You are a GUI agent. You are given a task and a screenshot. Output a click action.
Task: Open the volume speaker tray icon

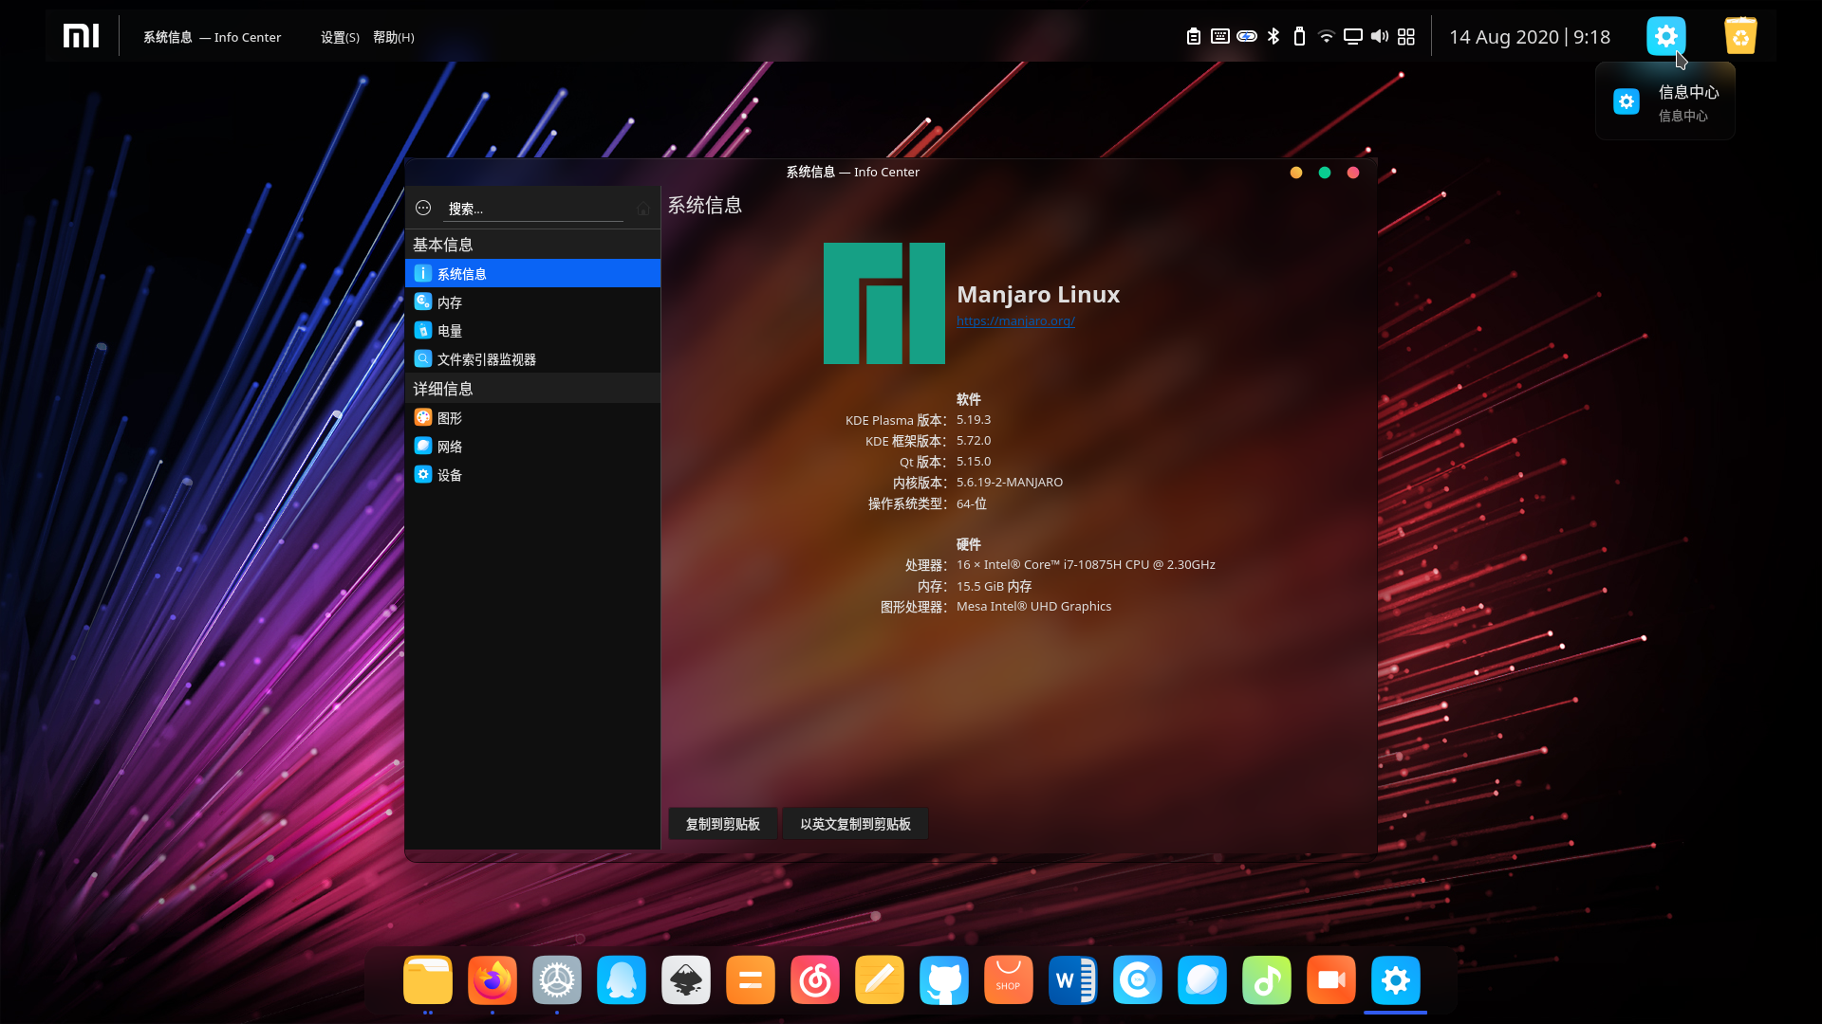click(x=1380, y=36)
